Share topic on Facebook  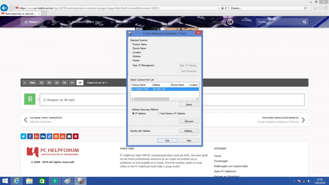30,136
